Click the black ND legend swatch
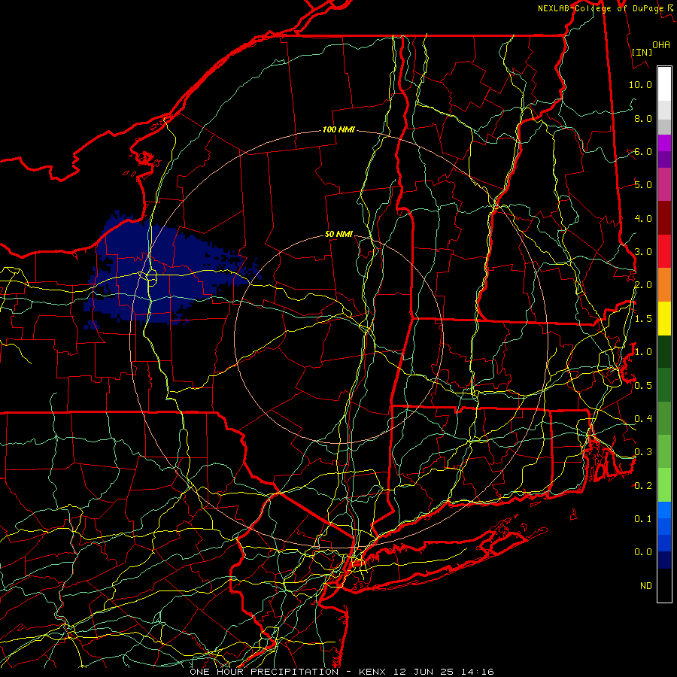This screenshot has height=677, width=677. pos(664,585)
